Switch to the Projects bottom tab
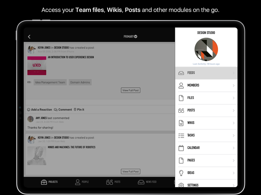This screenshot has width=261, height=195. click(x=49, y=182)
